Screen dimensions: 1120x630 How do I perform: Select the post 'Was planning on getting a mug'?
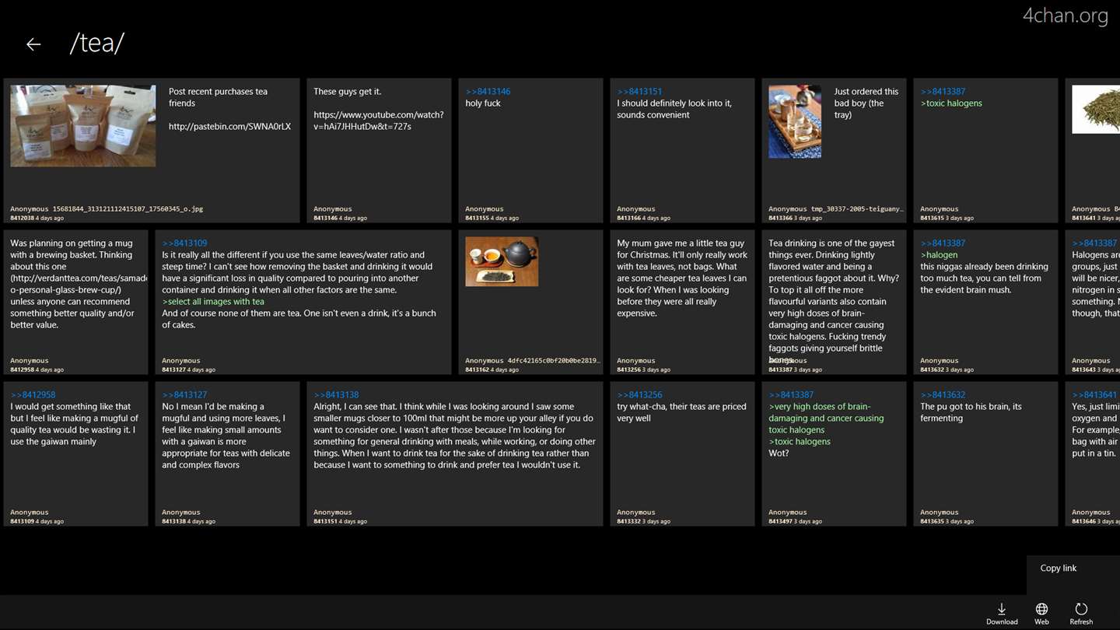tap(75, 302)
